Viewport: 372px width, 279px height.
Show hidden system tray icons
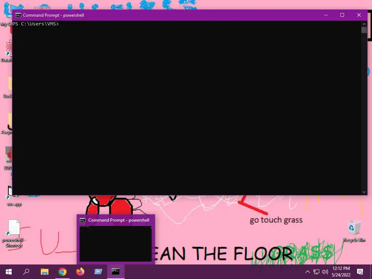307,272
